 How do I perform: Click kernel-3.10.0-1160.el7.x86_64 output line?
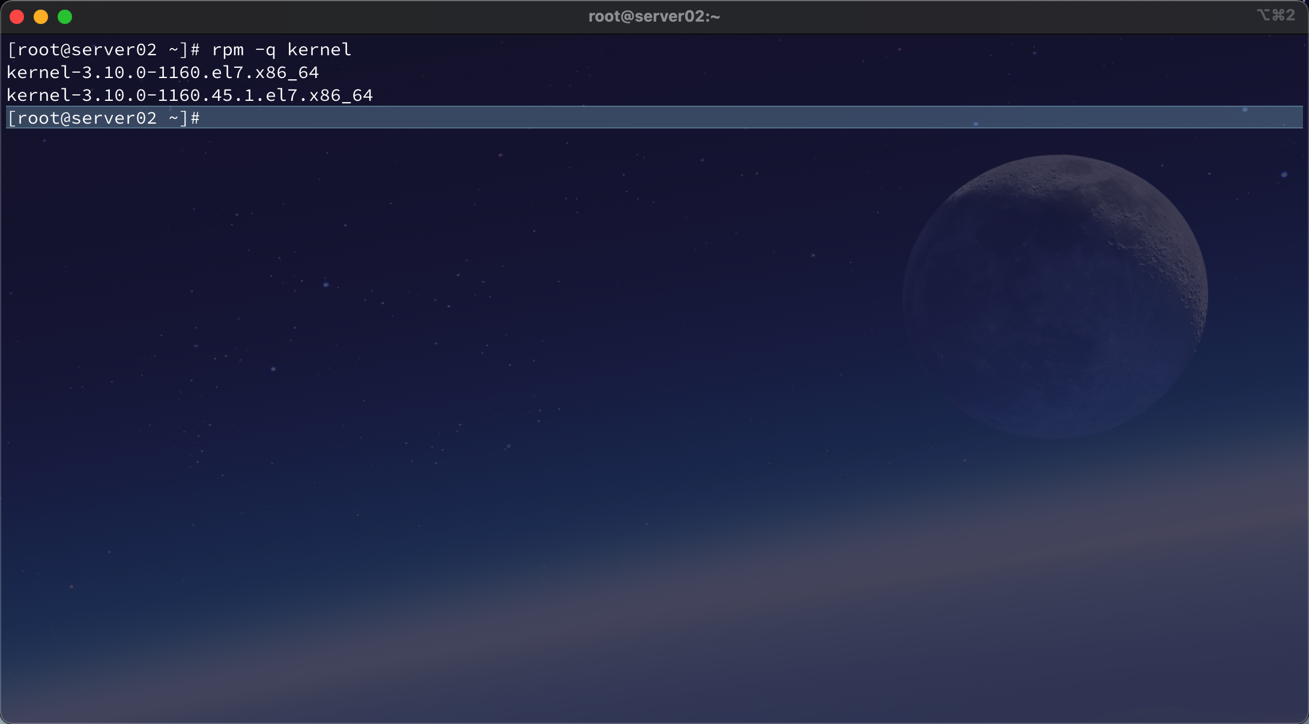(x=163, y=73)
